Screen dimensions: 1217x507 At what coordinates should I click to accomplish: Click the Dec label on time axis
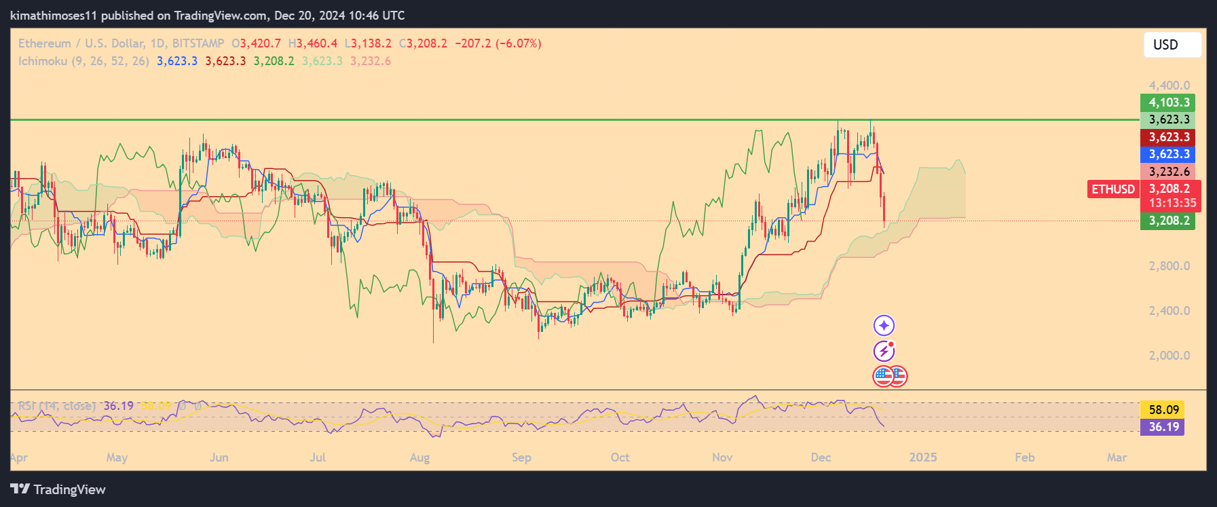[821, 457]
